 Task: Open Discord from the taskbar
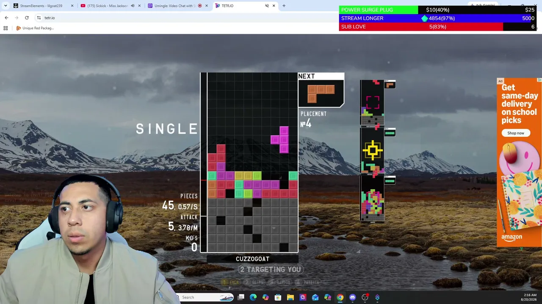352,297
